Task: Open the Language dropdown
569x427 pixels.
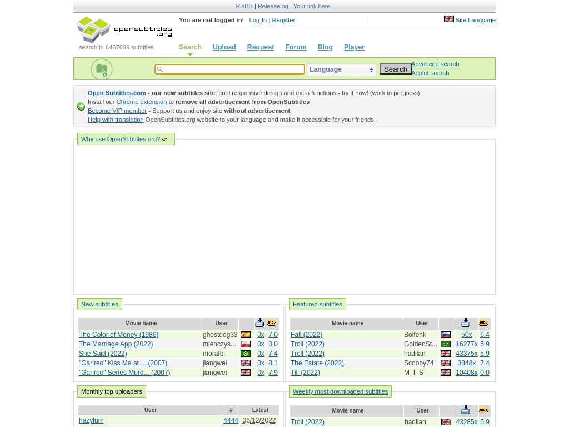Action: (x=341, y=69)
